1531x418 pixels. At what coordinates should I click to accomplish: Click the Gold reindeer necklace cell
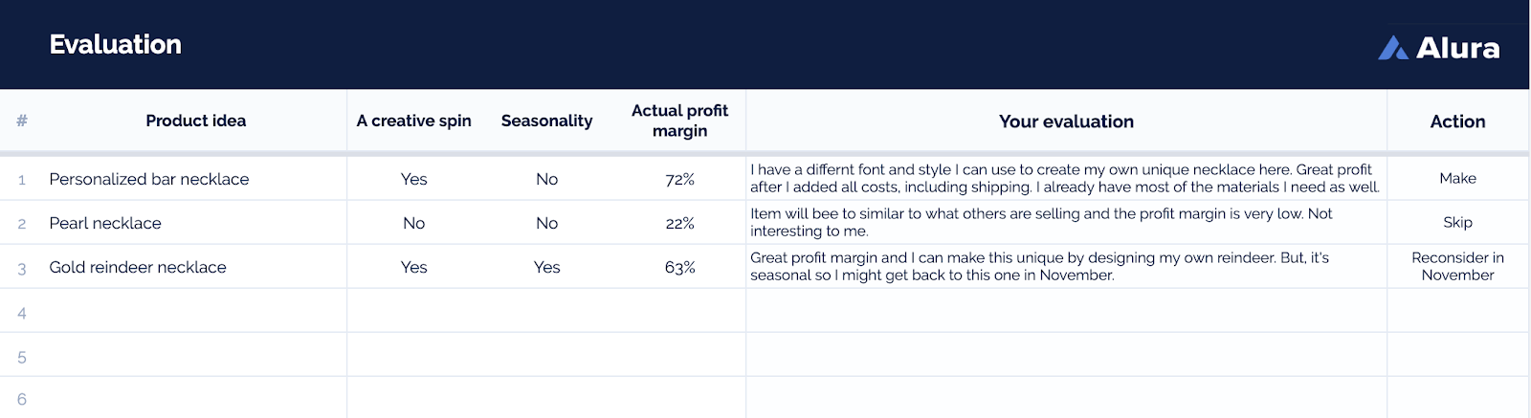pyautogui.click(x=138, y=267)
